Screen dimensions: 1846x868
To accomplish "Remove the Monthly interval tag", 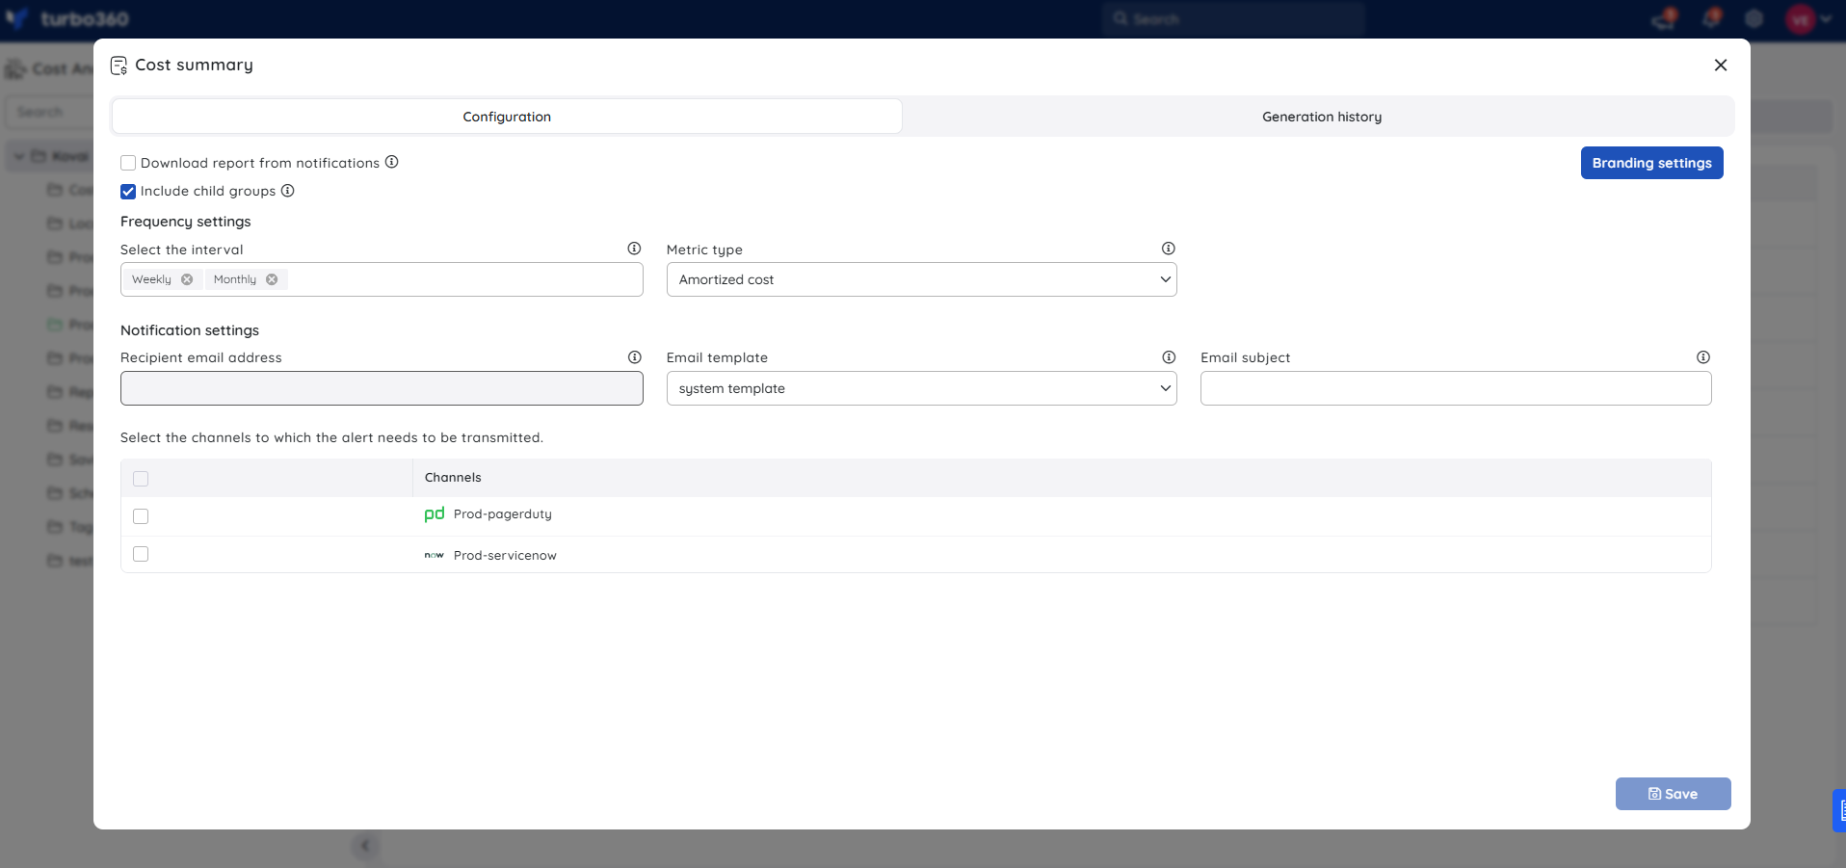I will (x=272, y=279).
